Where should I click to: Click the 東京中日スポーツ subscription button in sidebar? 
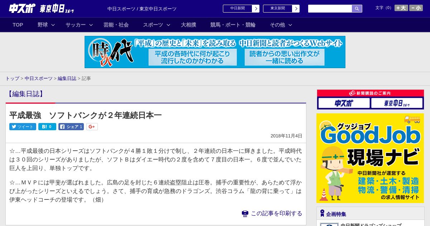(x=397, y=103)
